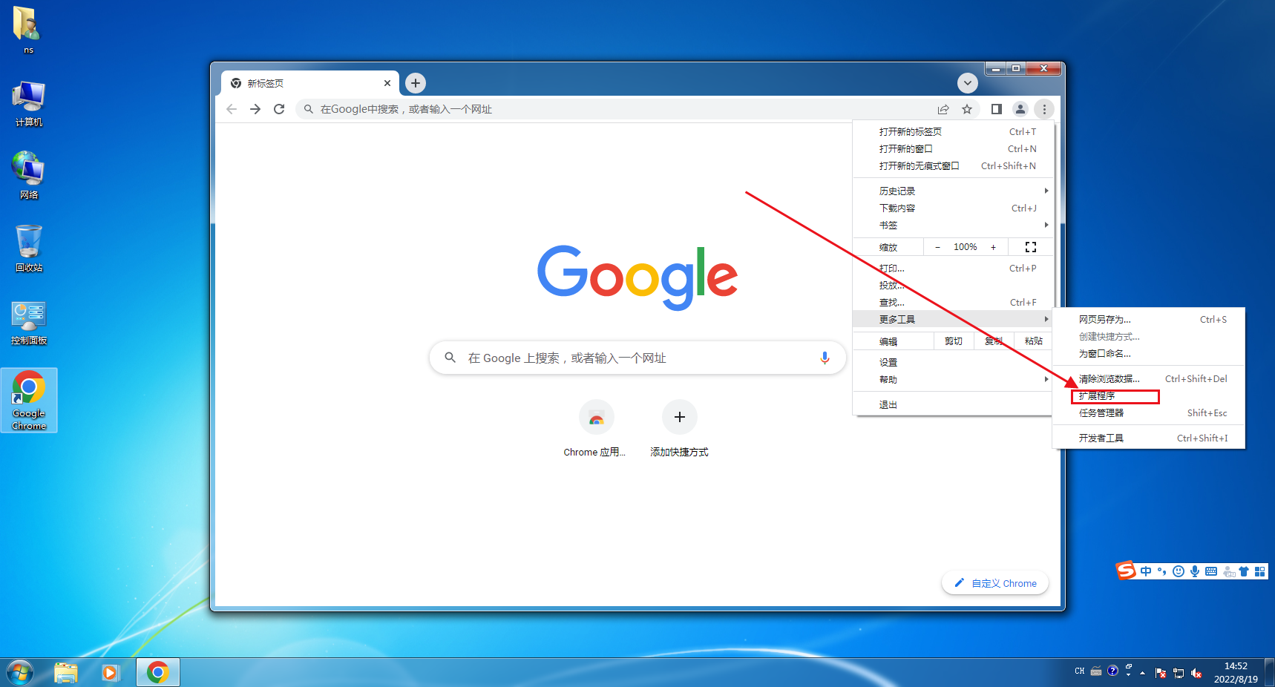Screen dimensions: 1275x687
Task: Select 打开新的无痕式窗口 menu item
Action: coord(954,165)
